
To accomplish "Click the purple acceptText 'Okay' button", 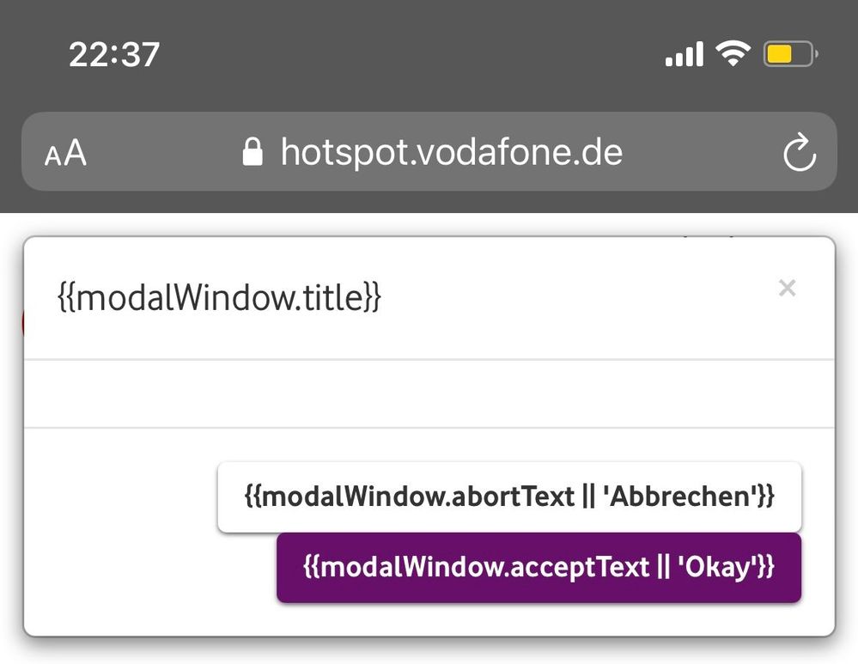I will coord(539,568).
